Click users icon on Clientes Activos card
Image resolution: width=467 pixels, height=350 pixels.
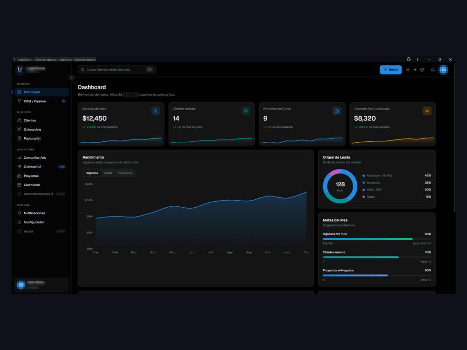(x=246, y=111)
